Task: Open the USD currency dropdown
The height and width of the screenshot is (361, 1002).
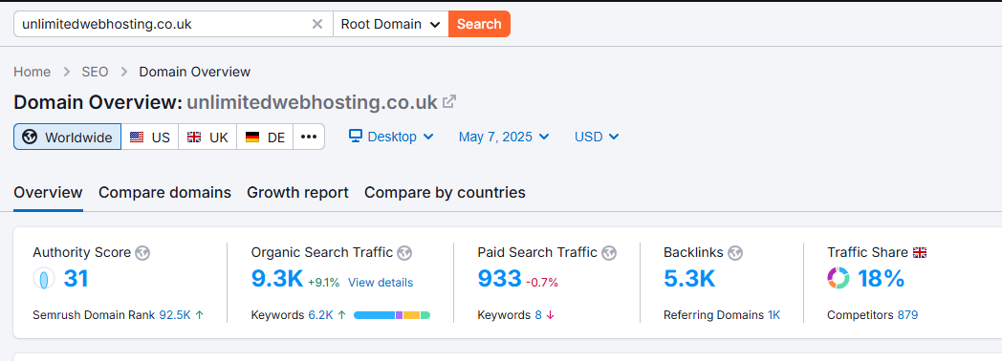Action: [597, 137]
